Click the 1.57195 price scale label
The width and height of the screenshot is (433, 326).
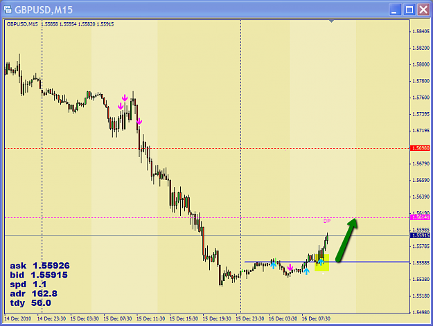click(421, 130)
